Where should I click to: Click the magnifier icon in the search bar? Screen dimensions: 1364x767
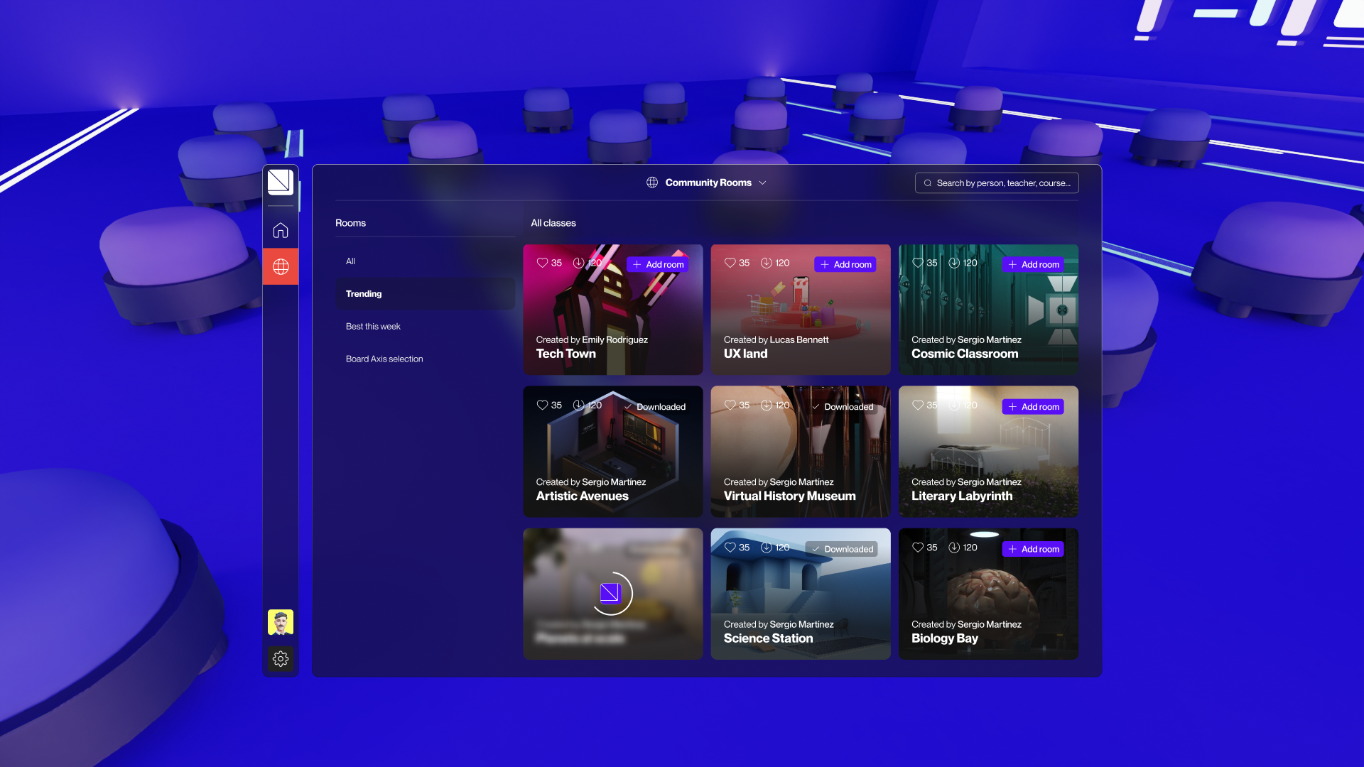point(928,183)
